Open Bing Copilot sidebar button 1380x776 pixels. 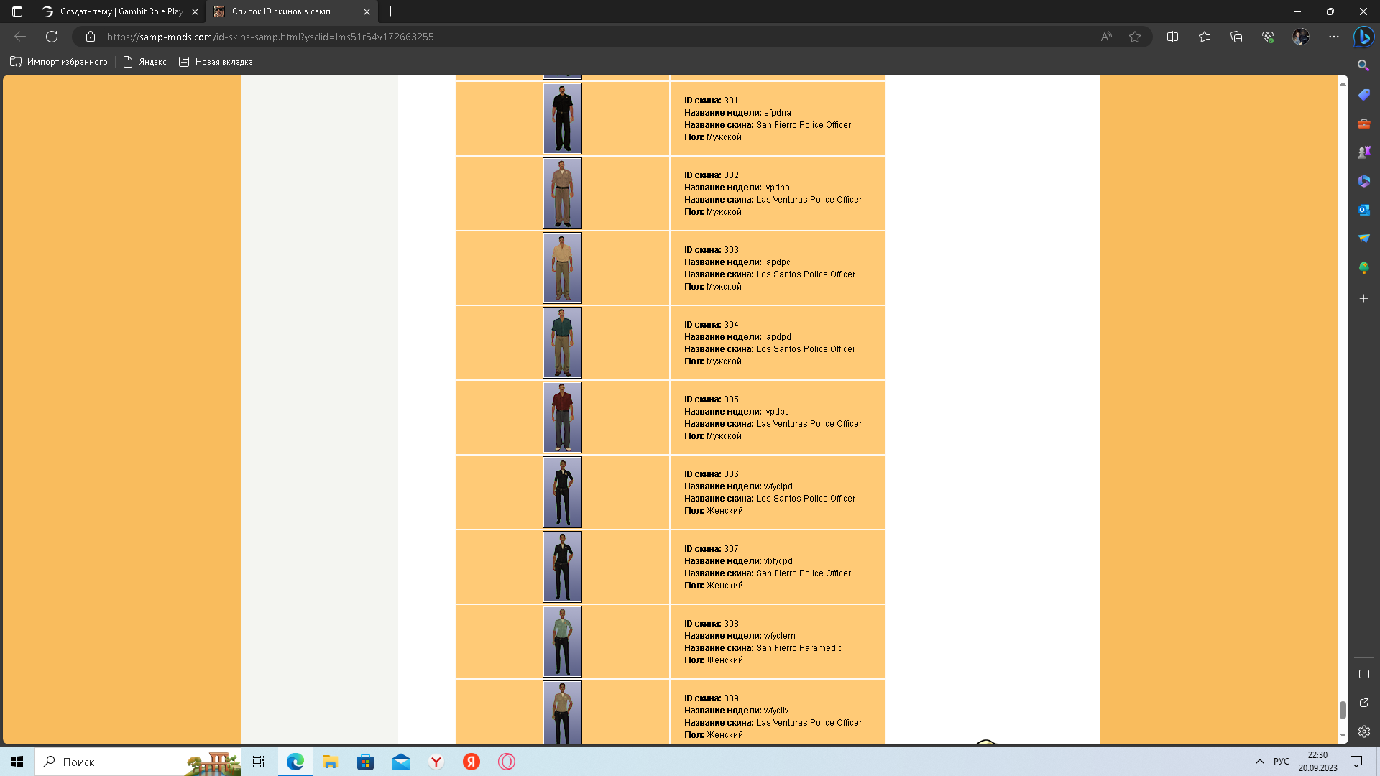coord(1363,37)
